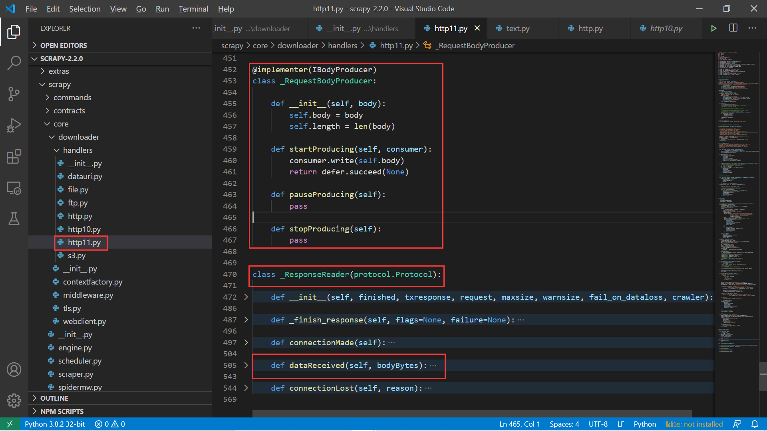Viewport: 767px width, 431px height.
Task: Click remote window icon in status bar
Action: (10, 424)
